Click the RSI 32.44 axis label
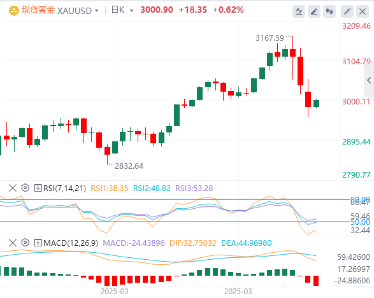The height and width of the screenshot is (298, 374). tap(360, 231)
